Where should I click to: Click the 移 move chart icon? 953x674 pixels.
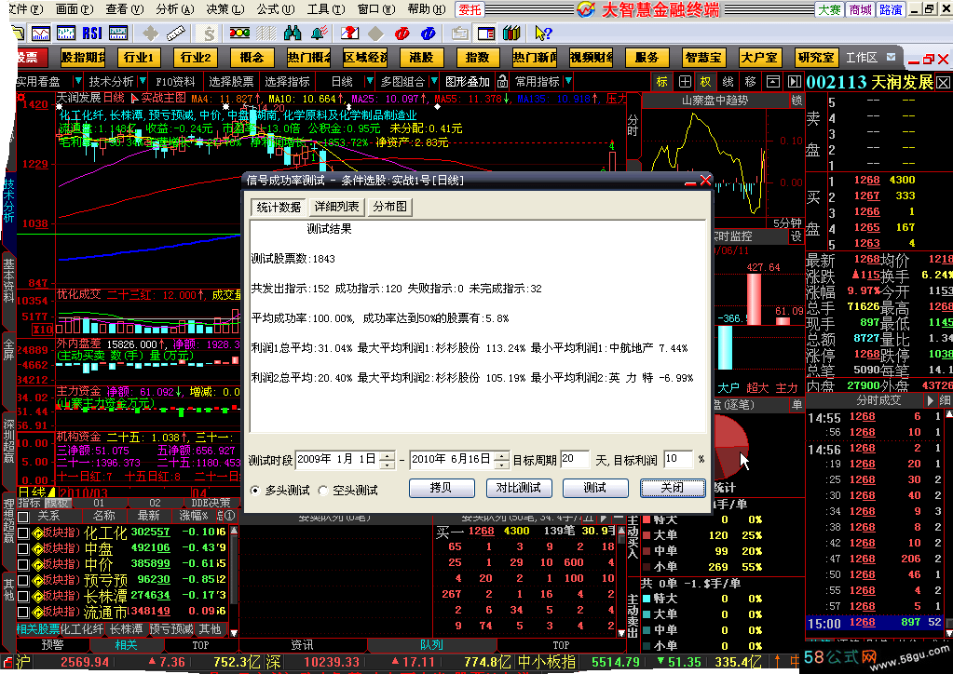click(x=751, y=81)
